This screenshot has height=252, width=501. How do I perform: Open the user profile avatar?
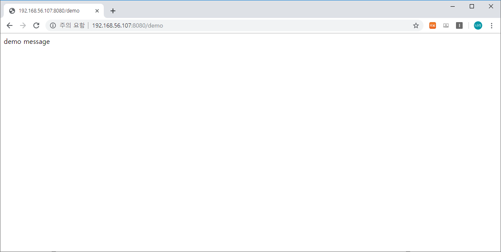tap(478, 25)
